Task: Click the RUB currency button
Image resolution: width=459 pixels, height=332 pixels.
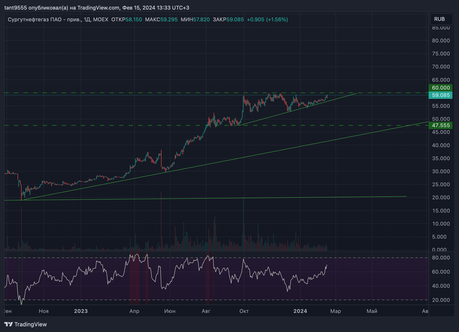Action: 441,19
